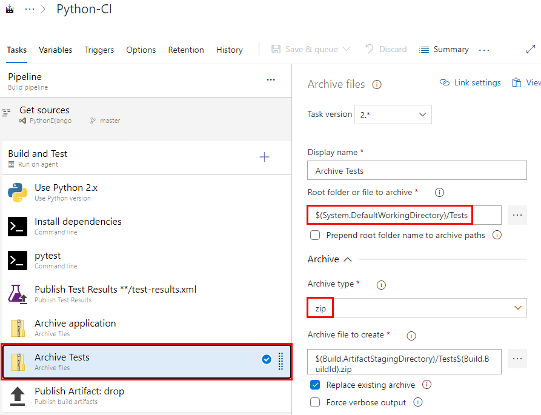Go to the Triggers tab
Image resolution: width=541 pixels, height=415 pixels.
tap(99, 50)
